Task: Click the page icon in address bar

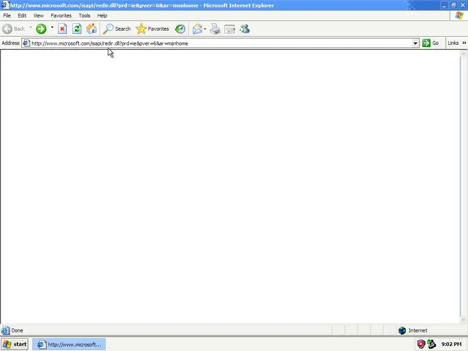Action: click(x=26, y=43)
